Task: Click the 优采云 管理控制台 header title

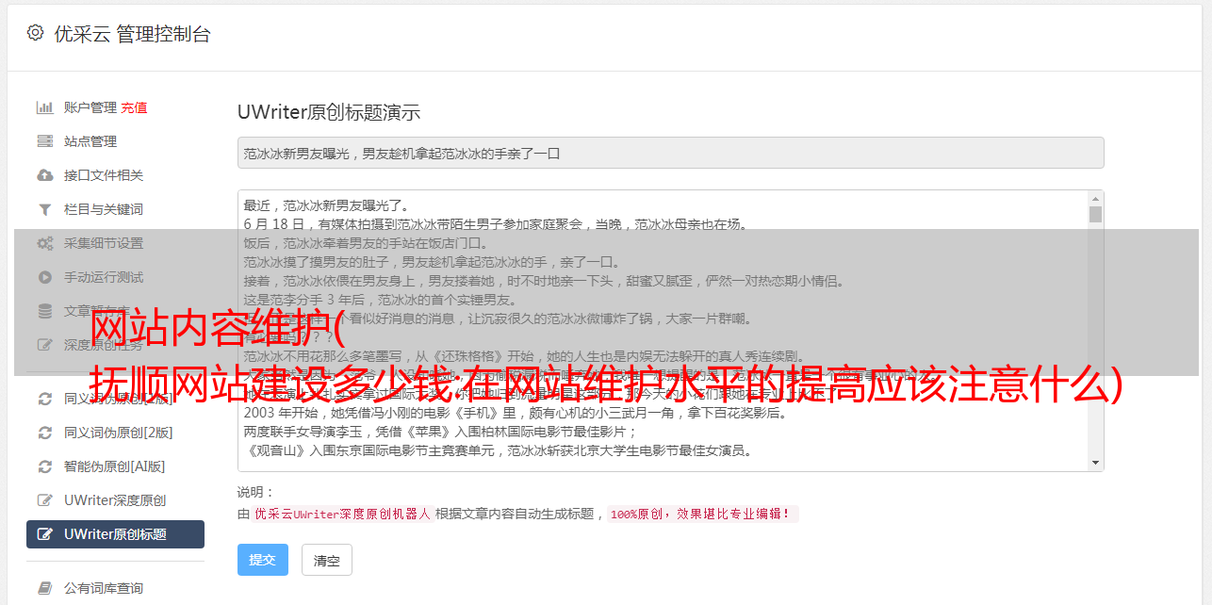Action: click(132, 34)
